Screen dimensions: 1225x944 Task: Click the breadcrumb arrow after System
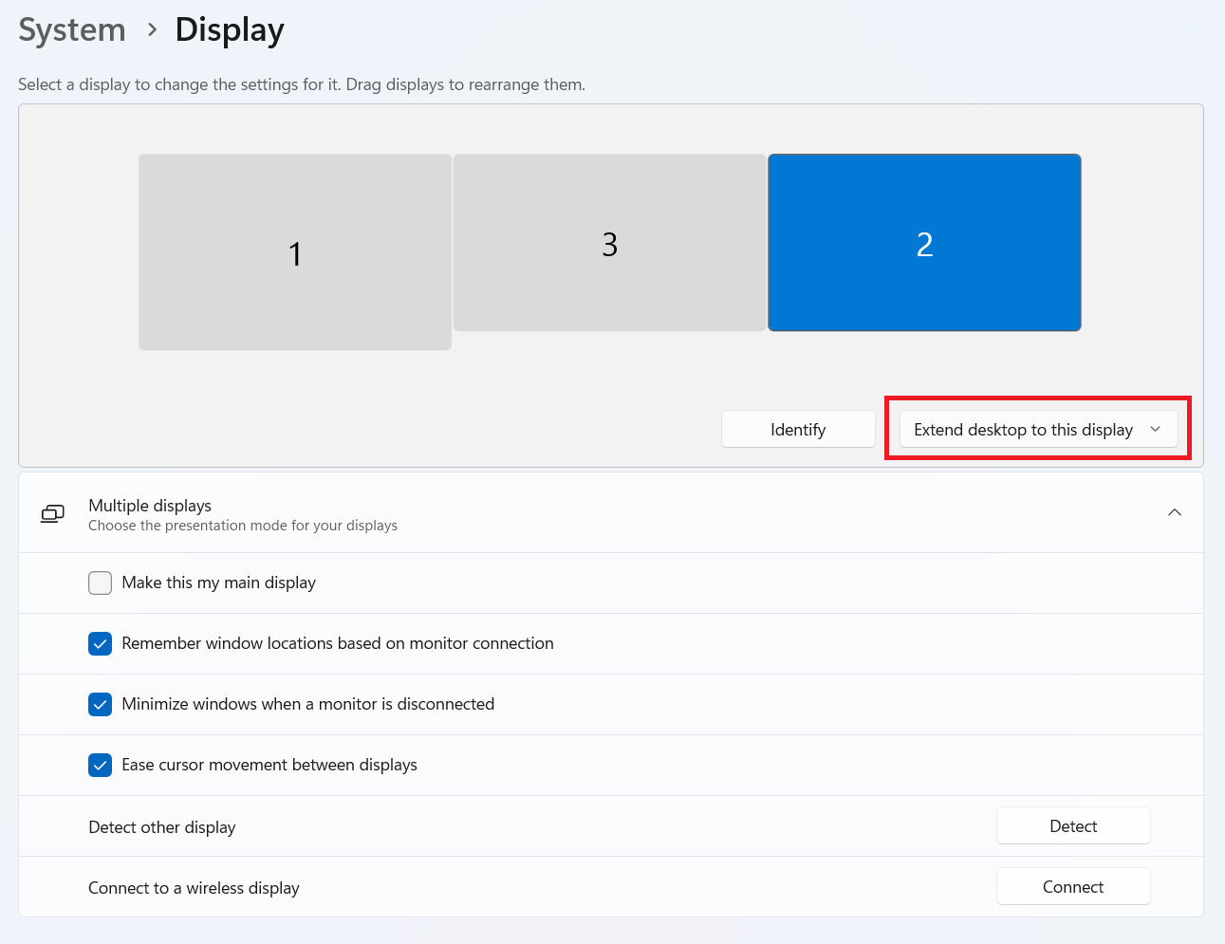click(152, 30)
